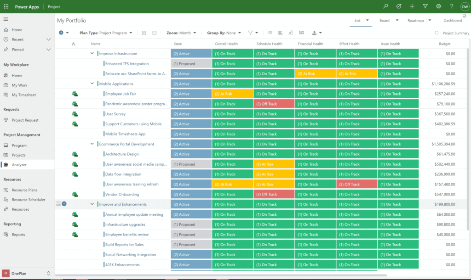The image size is (471, 280).
Task: Click the vertical scrollbar of the portfolio grid
Action: (x=467, y=140)
